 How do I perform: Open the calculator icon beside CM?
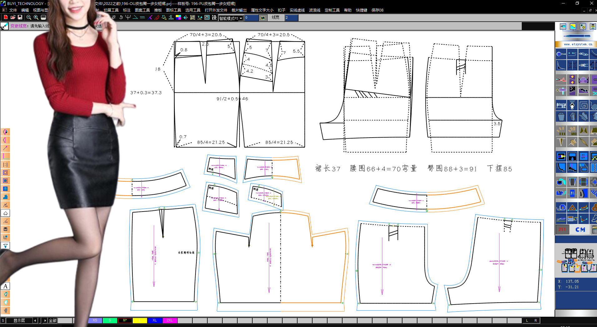click(594, 230)
